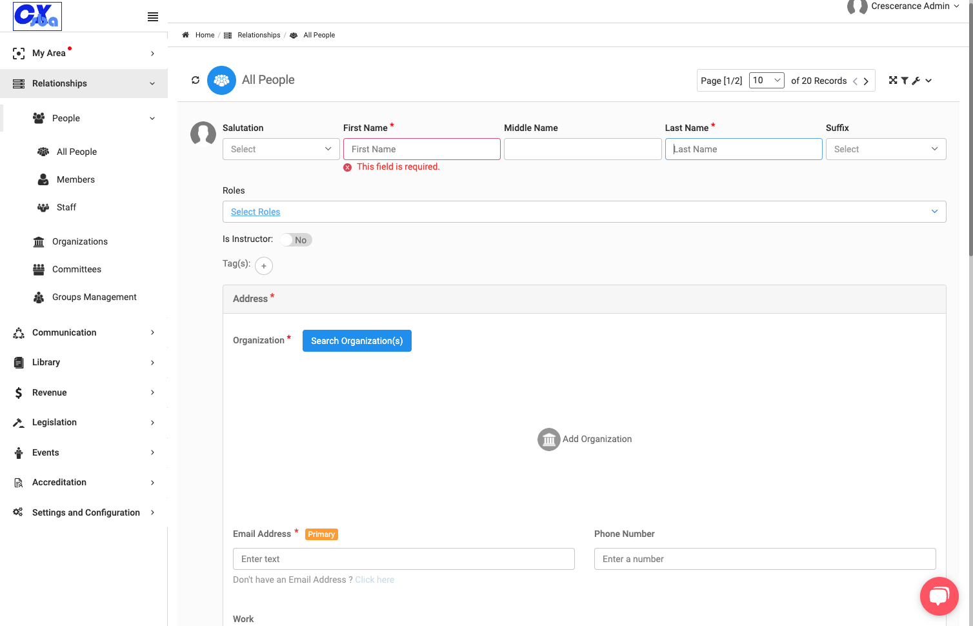973x626 pixels.
Task: Open the filter funnel icon
Action: tap(905, 81)
